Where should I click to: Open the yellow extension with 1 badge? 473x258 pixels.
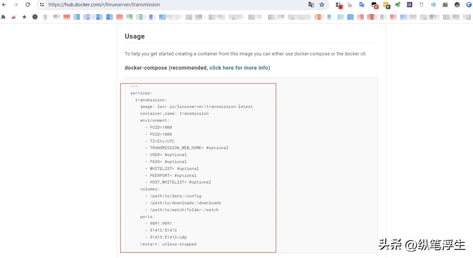pyautogui.click(x=387, y=5)
